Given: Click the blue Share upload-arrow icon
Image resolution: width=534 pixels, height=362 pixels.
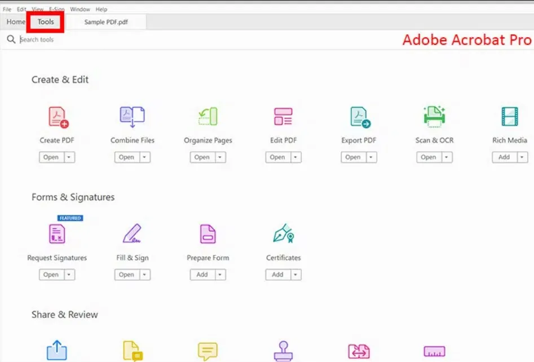Looking at the screenshot, I should click(57, 350).
